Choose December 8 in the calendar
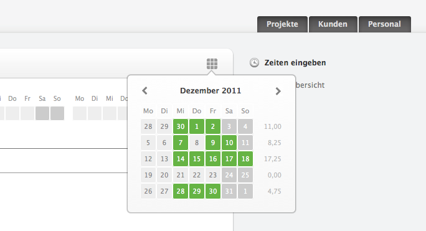The image size is (426, 231). (197, 143)
